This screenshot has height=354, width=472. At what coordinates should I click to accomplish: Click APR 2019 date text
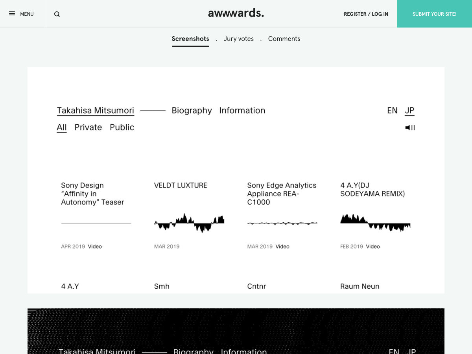tap(73, 247)
